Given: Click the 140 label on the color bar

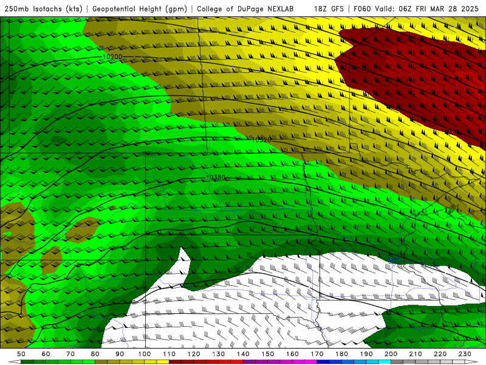Looking at the screenshot, I should tap(243, 354).
